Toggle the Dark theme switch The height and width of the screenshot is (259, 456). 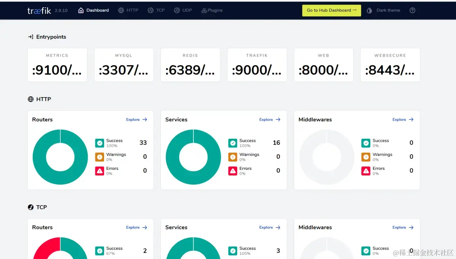coord(383,10)
